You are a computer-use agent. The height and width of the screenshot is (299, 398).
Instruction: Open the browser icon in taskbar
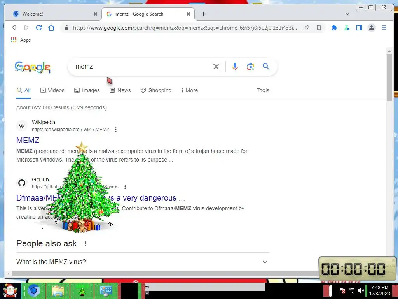tap(33, 290)
